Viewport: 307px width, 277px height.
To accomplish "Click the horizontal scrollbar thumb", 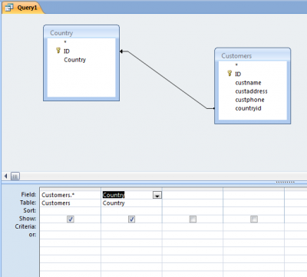I will pyautogui.click(x=15, y=176).
